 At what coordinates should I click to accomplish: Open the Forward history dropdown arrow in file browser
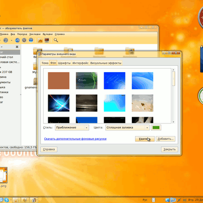tap(12, 41)
